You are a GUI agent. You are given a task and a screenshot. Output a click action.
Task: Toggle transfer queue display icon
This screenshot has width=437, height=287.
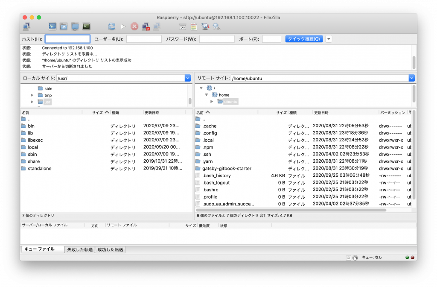point(86,26)
